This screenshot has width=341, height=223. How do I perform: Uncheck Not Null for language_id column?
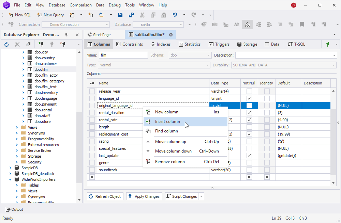pos(249,98)
